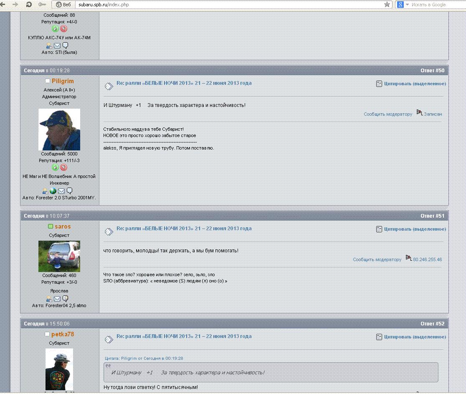Click the green reputation-up icon under Piligrim
Viewport: 466px width, 394px height.
55,168
